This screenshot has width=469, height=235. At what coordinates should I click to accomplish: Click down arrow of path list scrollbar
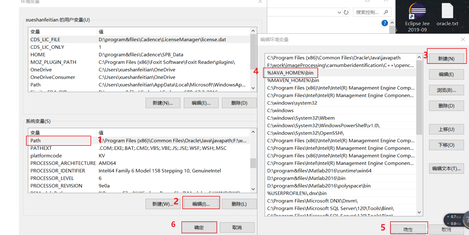(x=419, y=212)
